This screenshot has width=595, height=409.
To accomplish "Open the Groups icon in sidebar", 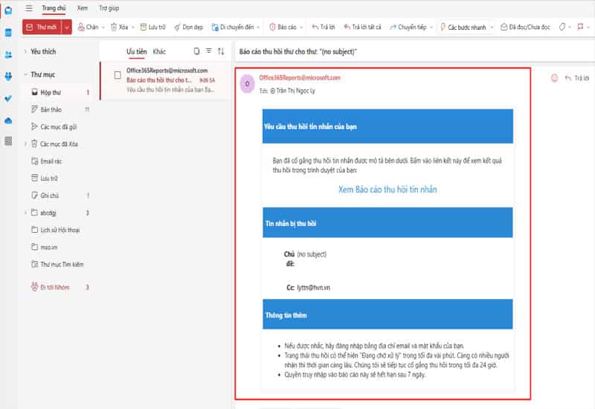I will click(x=8, y=77).
